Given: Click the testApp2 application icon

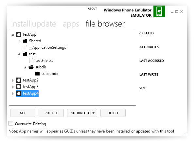Looking at the screenshot, I should click(19, 80).
